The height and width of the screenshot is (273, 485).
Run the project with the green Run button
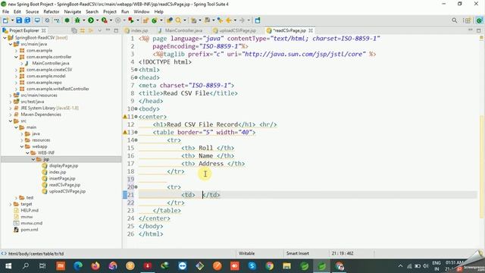91,20
